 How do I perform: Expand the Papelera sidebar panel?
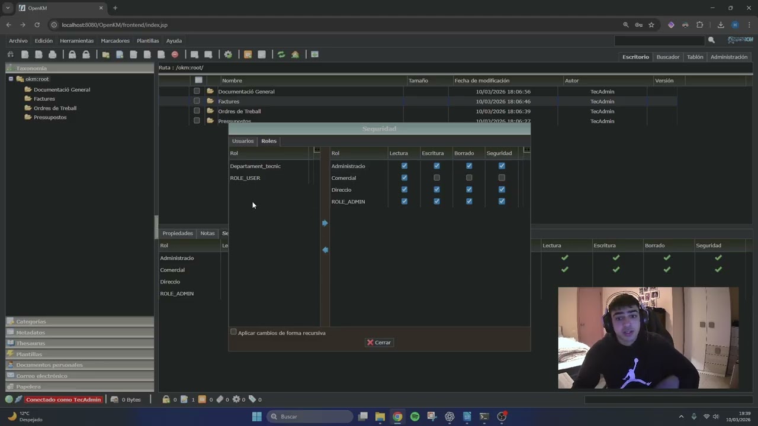coord(80,386)
